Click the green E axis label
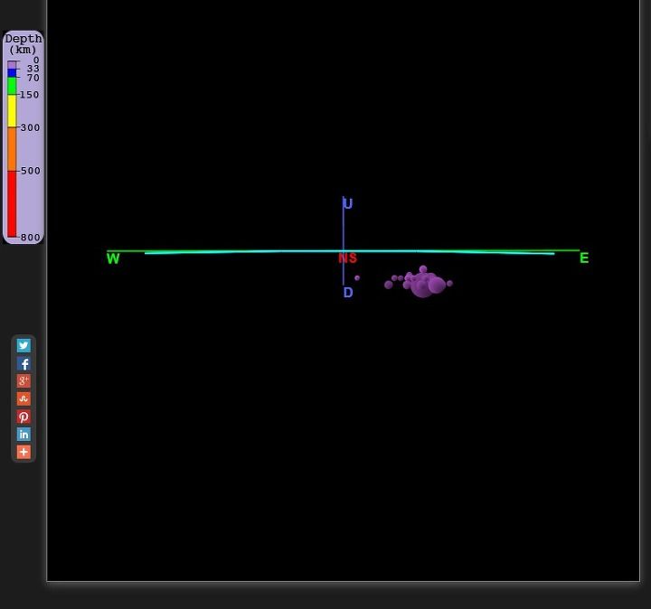 pyautogui.click(x=584, y=258)
